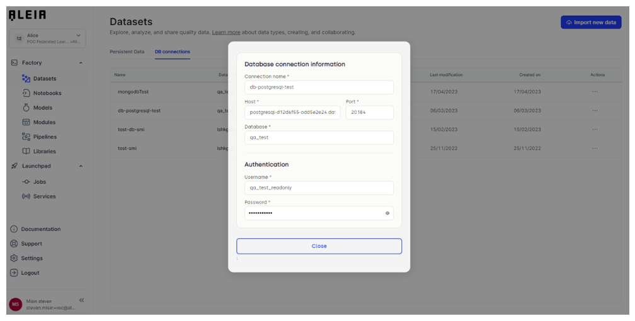Open the Services page

44,196
